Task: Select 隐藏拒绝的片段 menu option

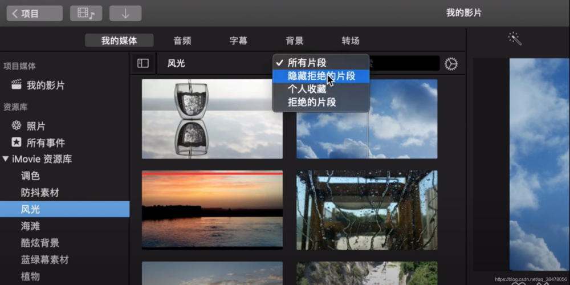Action: click(321, 76)
